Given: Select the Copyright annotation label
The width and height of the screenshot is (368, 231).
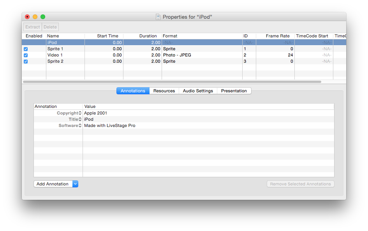Looking at the screenshot, I should coord(67,113).
